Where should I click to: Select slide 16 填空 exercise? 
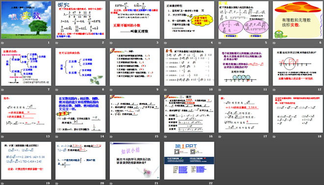click(x=189, y=114)
